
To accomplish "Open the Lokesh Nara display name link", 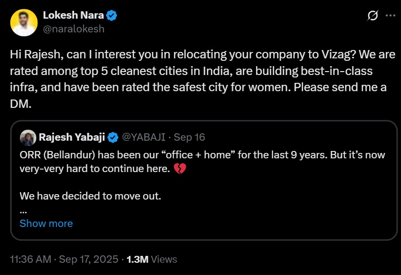I will pos(73,15).
